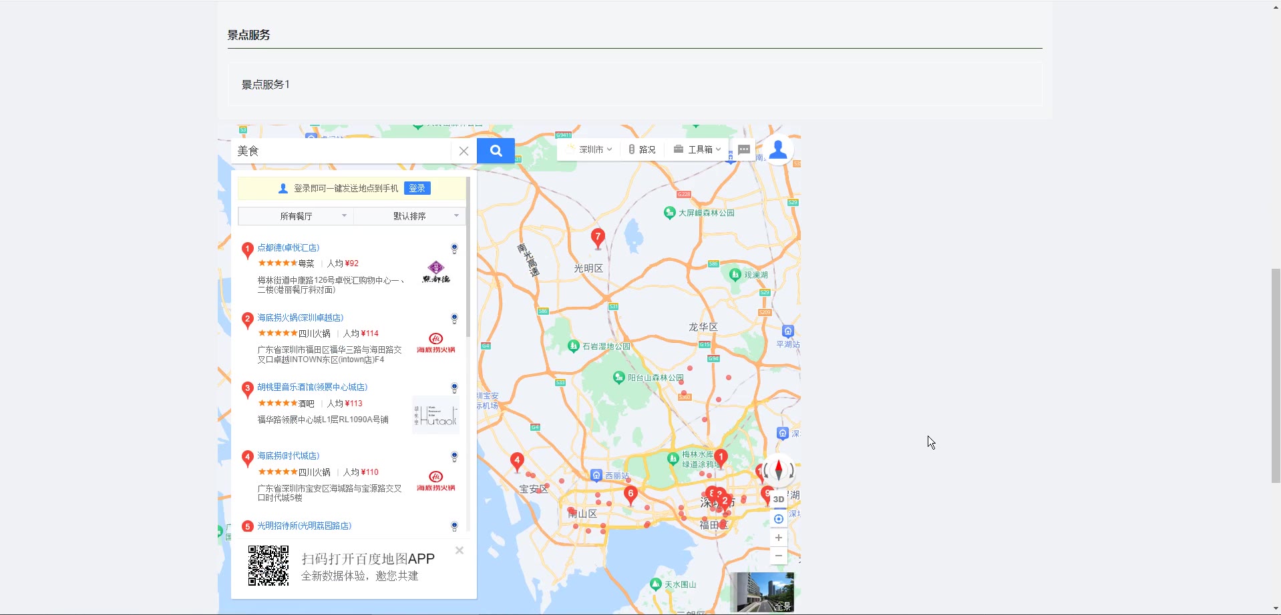Click the locate-me target button
The image size is (1281, 615).
pos(779,519)
